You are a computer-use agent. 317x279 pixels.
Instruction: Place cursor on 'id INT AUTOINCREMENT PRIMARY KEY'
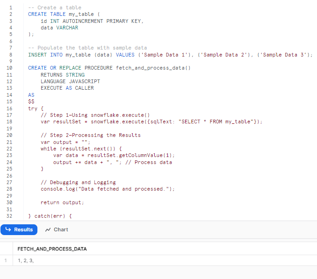(x=92, y=21)
